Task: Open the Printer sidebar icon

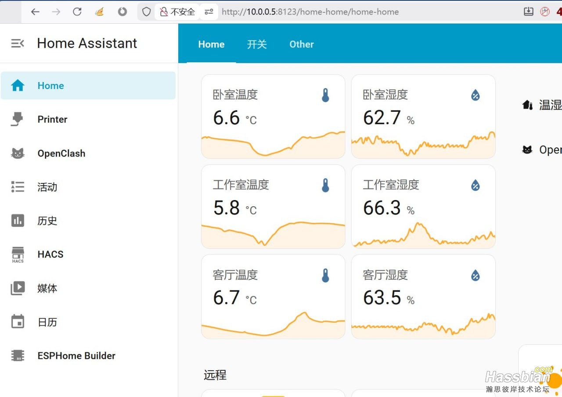Action: pos(18,119)
